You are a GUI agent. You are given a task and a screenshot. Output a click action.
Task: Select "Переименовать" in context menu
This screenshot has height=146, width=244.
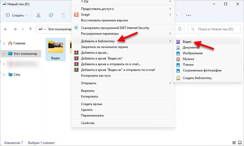point(123,116)
